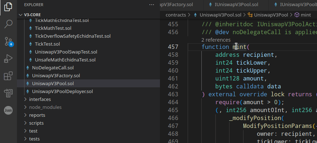The width and height of the screenshot is (317, 143).
Task: Click the UniswapV3Pool contract breadcrumb
Action: tap(271, 15)
